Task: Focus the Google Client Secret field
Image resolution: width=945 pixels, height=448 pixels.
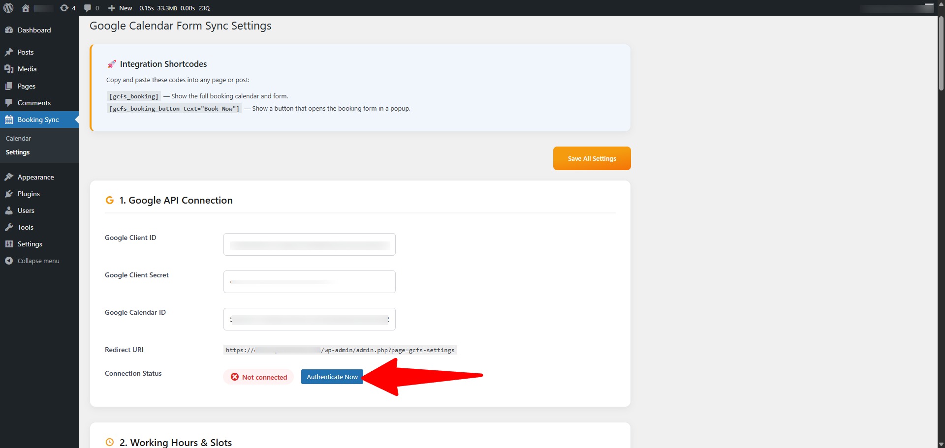Action: (x=310, y=282)
